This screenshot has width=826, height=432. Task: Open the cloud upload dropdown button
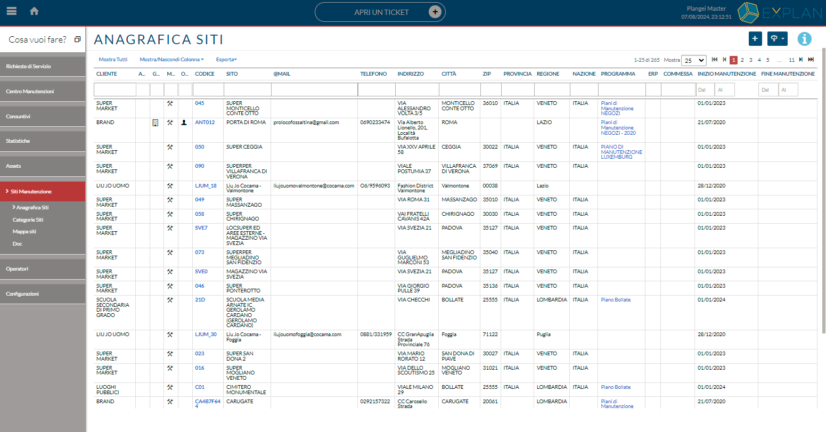[777, 39]
